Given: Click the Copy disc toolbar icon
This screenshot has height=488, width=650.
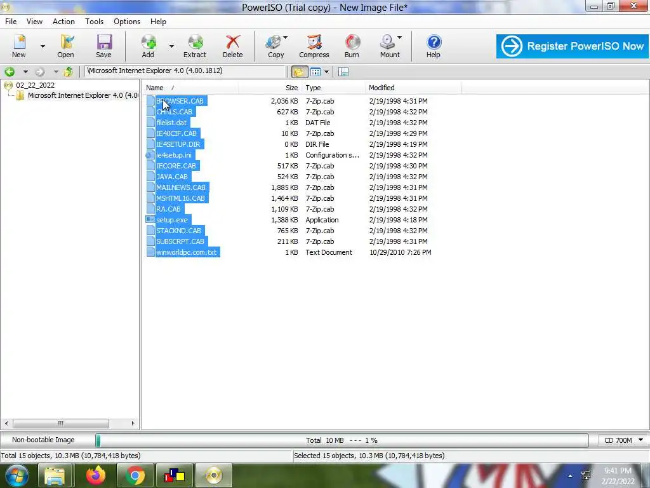Looking at the screenshot, I should 274,46.
